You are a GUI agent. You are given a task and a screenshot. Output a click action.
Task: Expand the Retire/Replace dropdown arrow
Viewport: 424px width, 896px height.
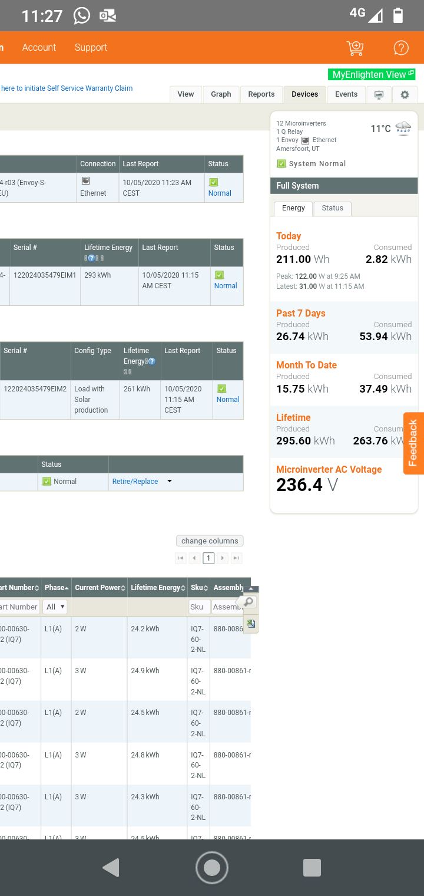point(170,482)
